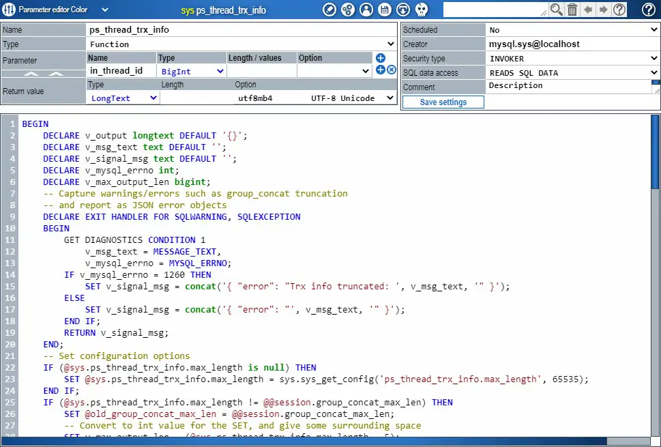This screenshot has width=661, height=447.
Task: Clear the search field using the trash icon
Action: click(x=573, y=10)
